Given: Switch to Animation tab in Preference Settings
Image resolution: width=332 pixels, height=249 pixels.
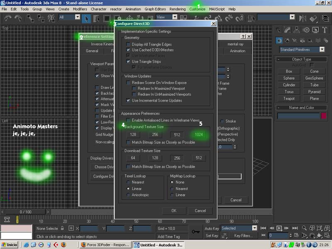Looking at the screenshot, I should (237, 51).
